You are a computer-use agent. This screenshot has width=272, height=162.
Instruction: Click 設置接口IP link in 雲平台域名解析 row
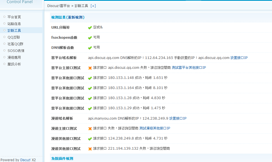[239, 58]
